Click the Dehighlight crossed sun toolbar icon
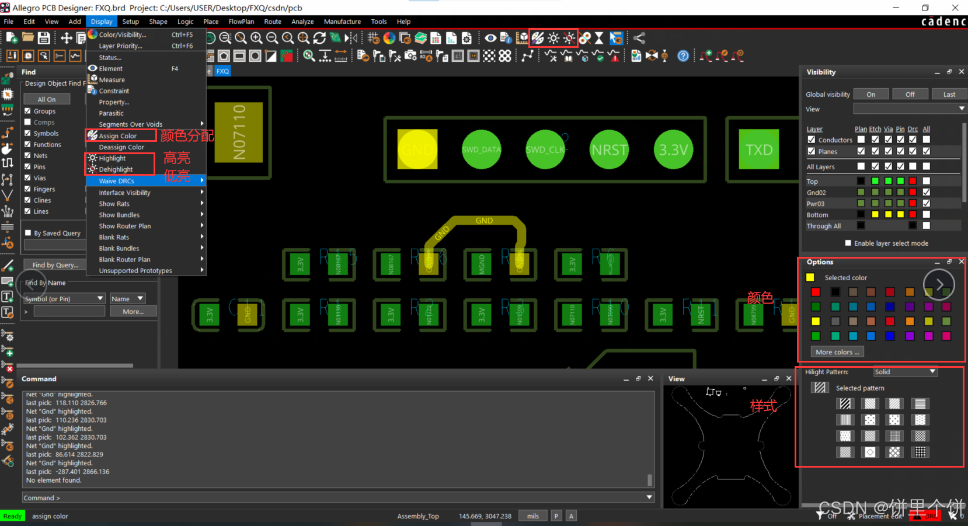This screenshot has width=968, height=526. click(569, 38)
